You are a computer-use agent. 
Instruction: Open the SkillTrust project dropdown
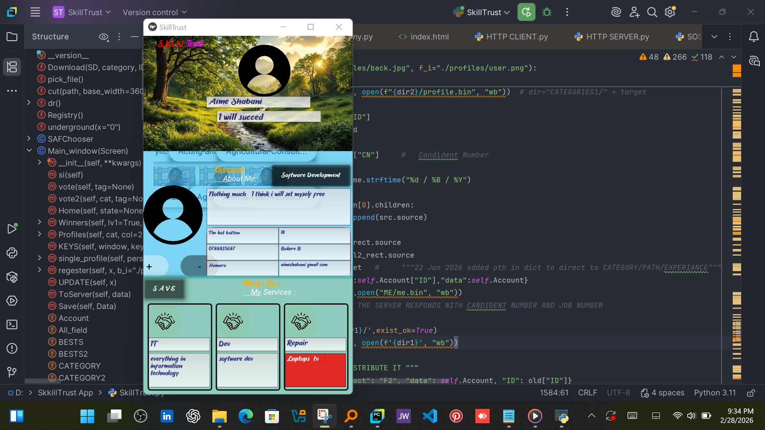pyautogui.click(x=82, y=12)
